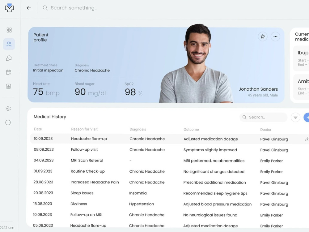The height and width of the screenshot is (232, 309).
Task: Click the Insomnia diagnosis cell
Action: (138, 193)
